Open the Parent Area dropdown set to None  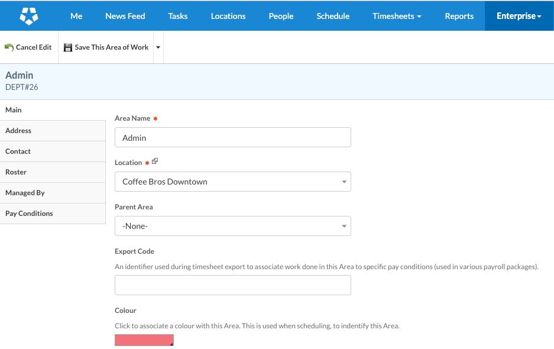pyautogui.click(x=232, y=226)
